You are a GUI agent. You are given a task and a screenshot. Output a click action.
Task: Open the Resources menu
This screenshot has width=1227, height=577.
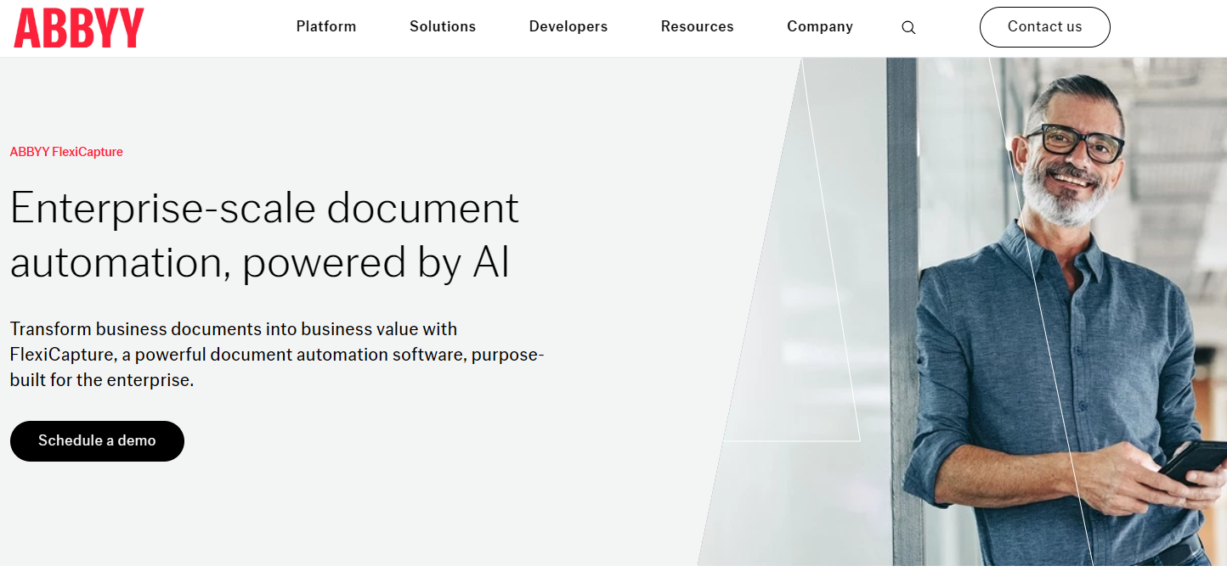(698, 26)
